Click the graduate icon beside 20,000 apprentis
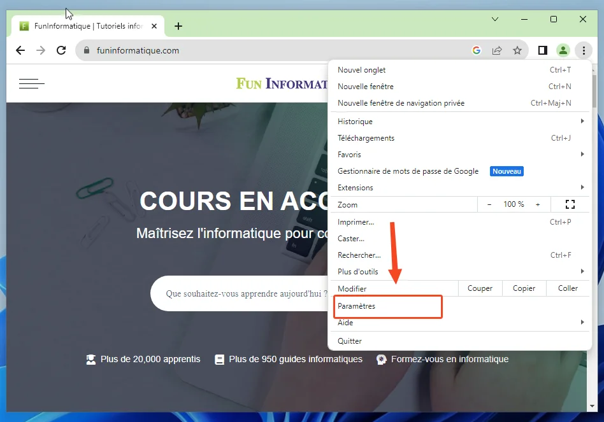The width and height of the screenshot is (604, 422). (91, 360)
